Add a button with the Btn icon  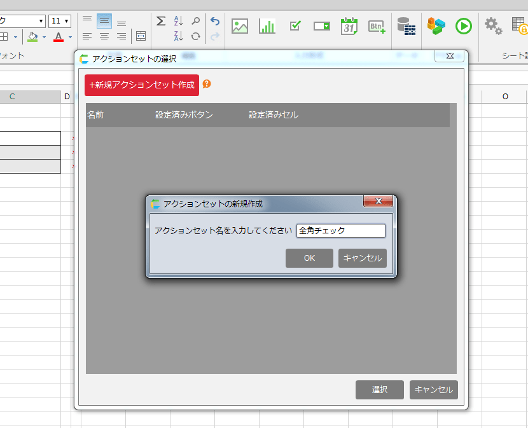coord(377,26)
